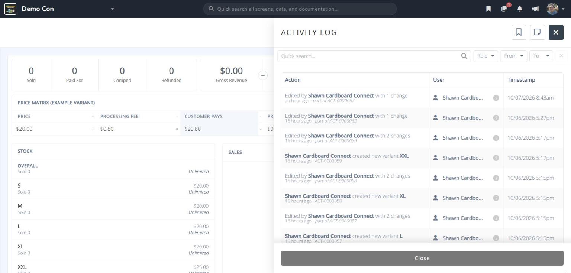Open the notifications bell

click(520, 9)
